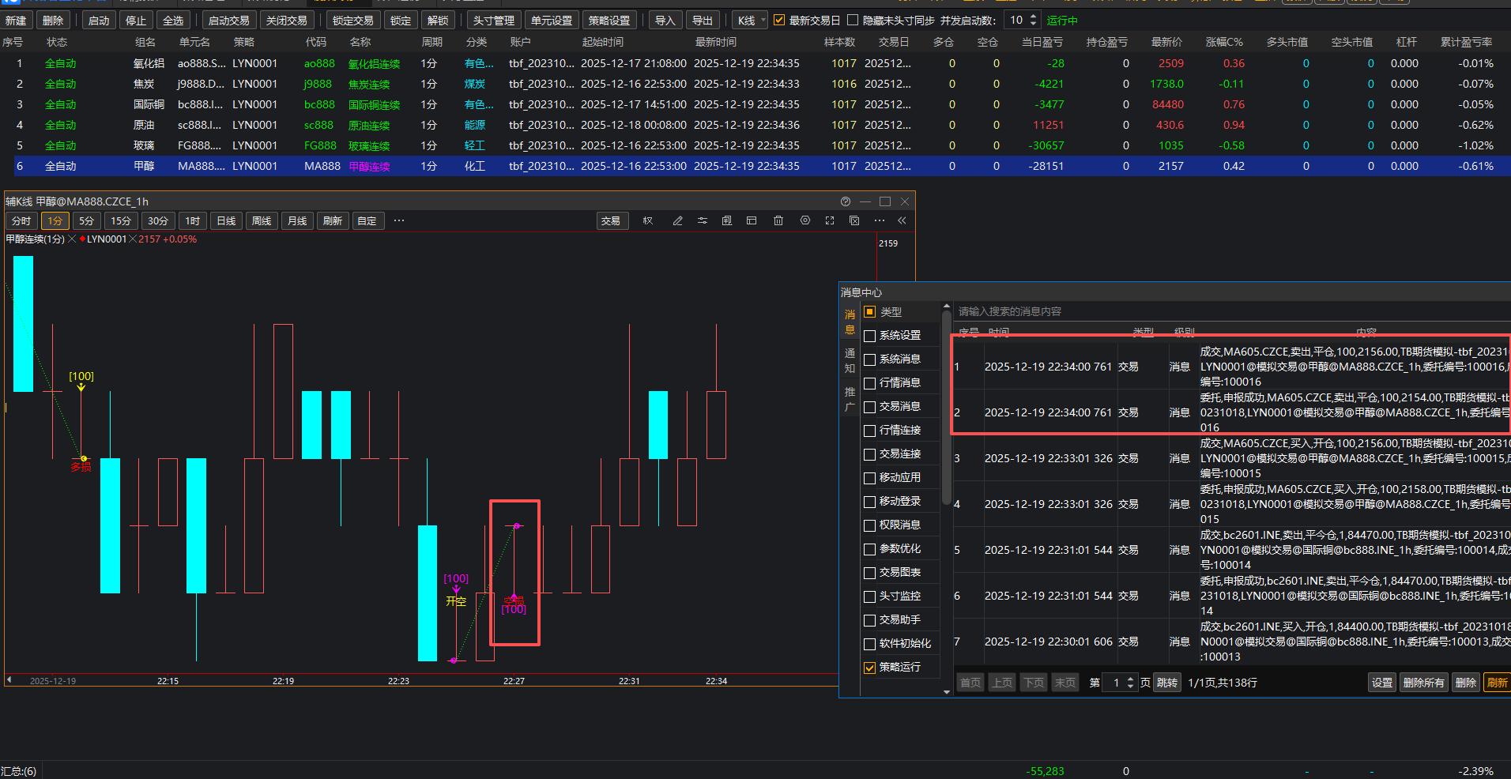1511x779 pixels.
Task: Click the 启动交易 button
Action: click(229, 21)
